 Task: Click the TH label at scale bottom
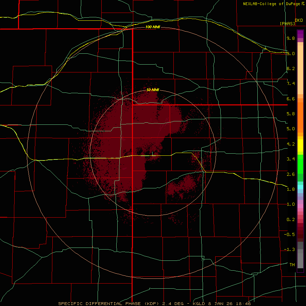coord(292,265)
